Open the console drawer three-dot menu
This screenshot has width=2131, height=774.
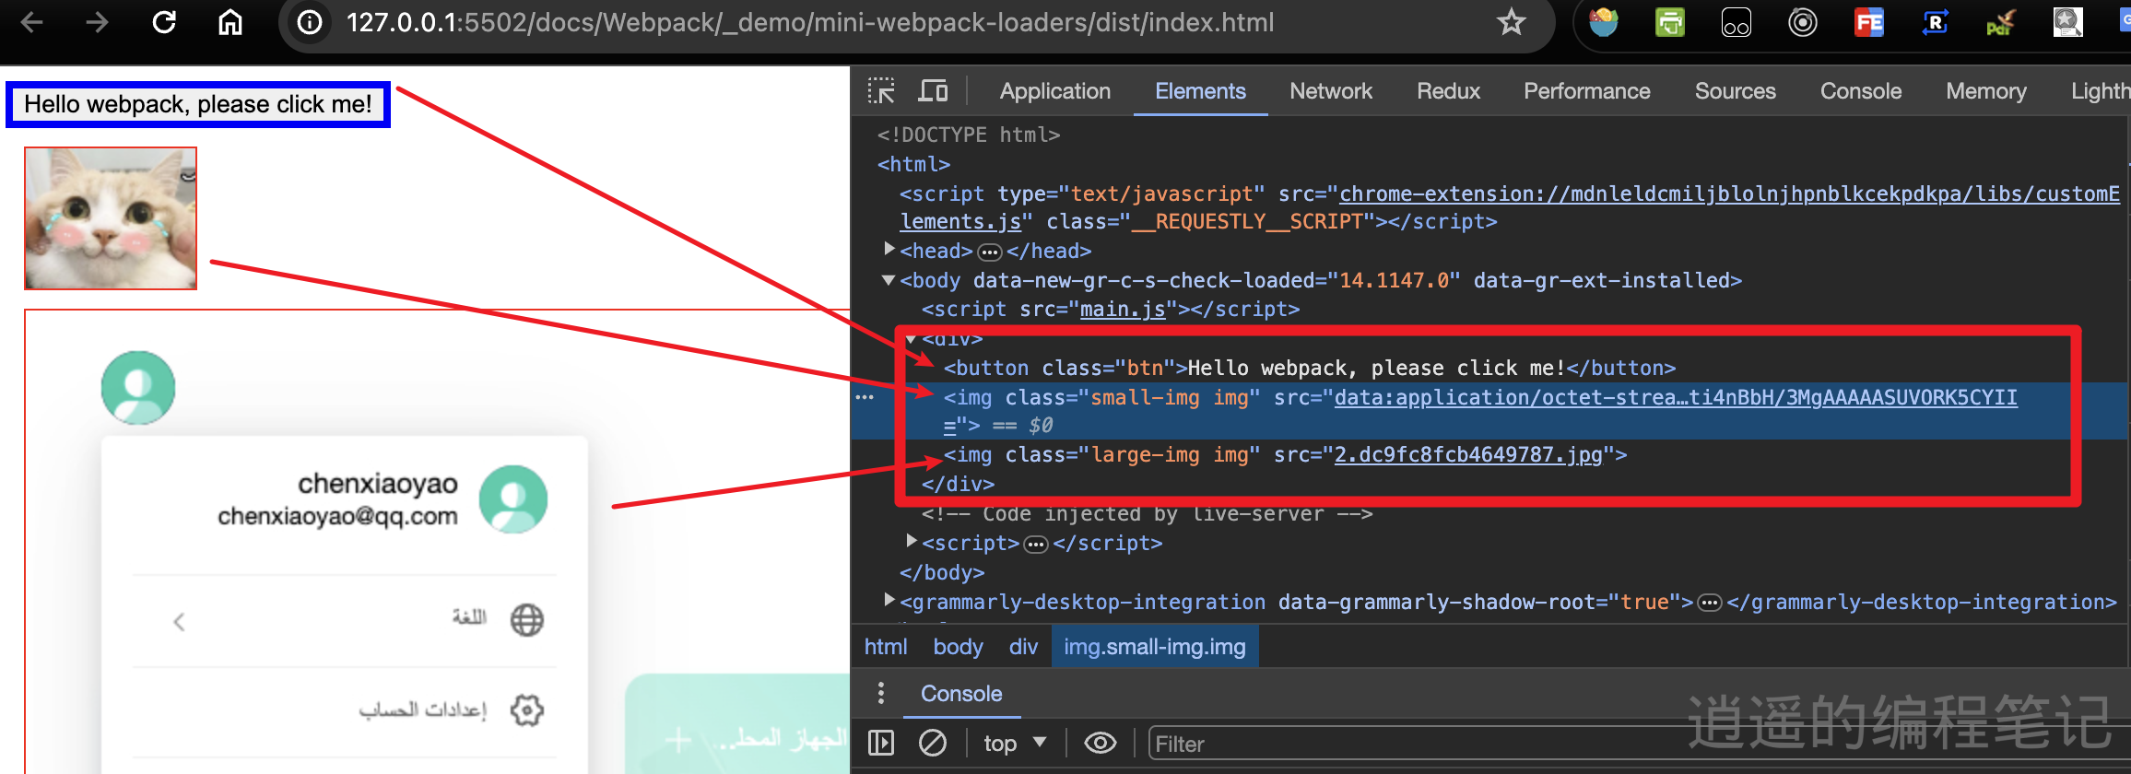[x=881, y=693]
